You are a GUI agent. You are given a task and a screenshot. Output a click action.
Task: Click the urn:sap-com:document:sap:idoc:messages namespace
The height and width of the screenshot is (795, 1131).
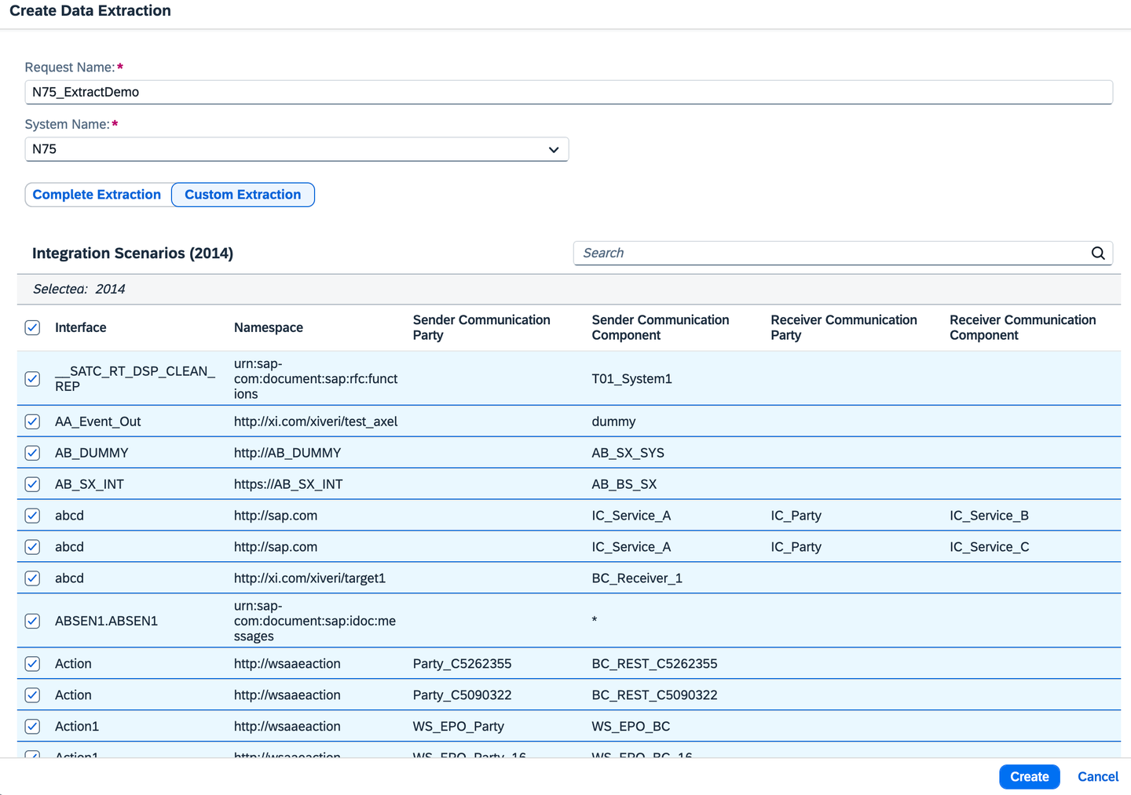pos(315,621)
